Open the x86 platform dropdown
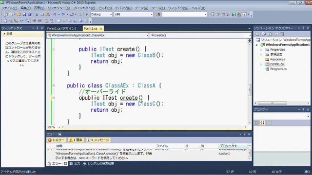This screenshot has width=312, height=175. [x=151, y=14]
